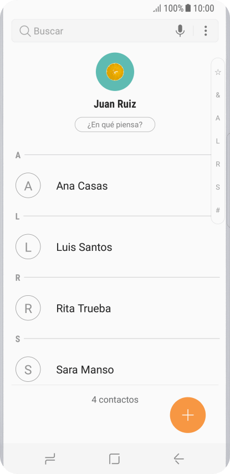The width and height of the screenshot is (230, 474).
Task: Open contact Luis Santos
Action: [115, 248]
